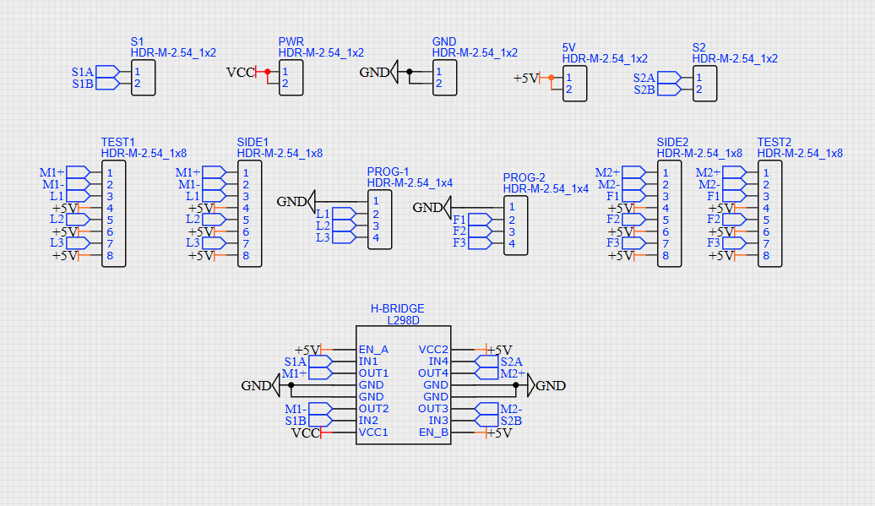The width and height of the screenshot is (875, 506).
Task: Select the VCC flag at L298D VCC1
Action: [307, 433]
